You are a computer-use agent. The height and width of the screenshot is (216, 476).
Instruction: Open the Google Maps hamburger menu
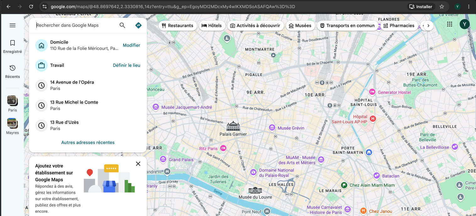click(13, 25)
